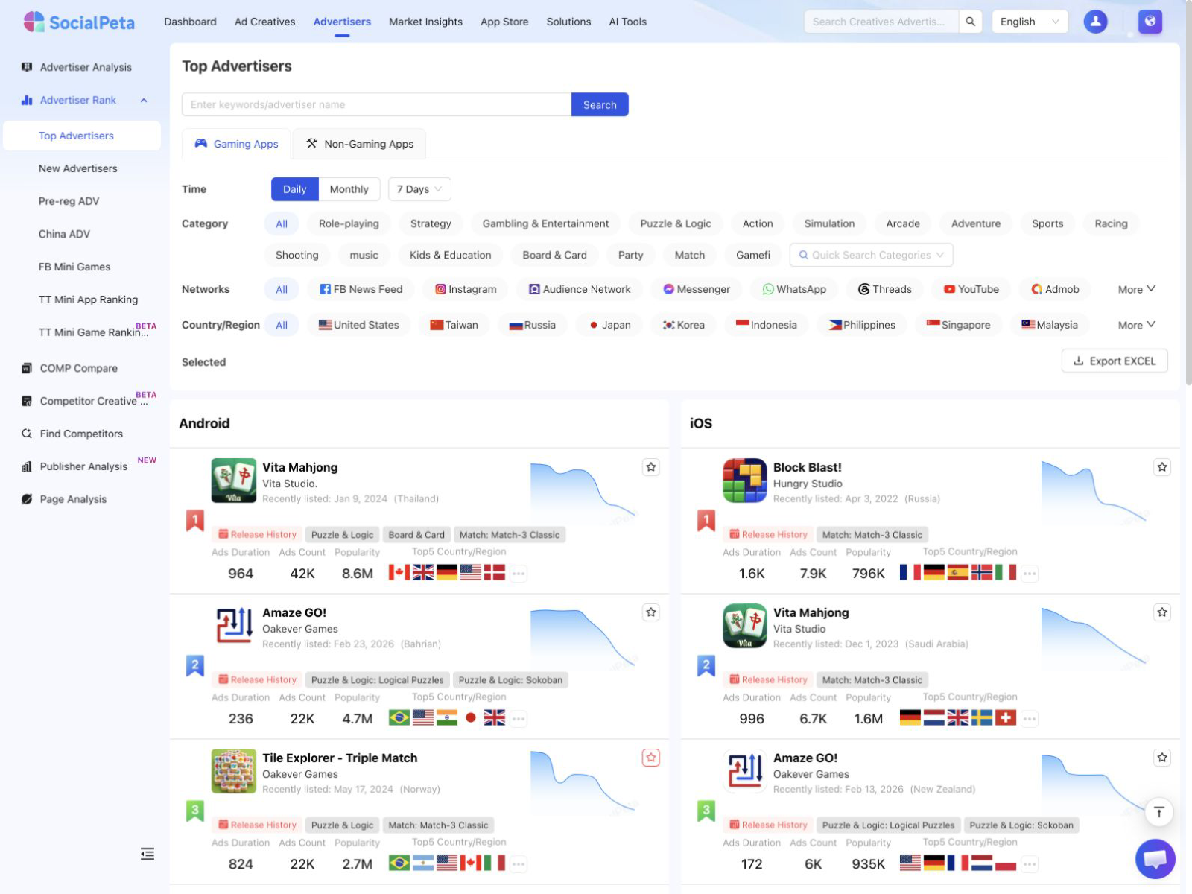
Task: Favorite Amaze GO! in Android list
Action: [x=651, y=612]
